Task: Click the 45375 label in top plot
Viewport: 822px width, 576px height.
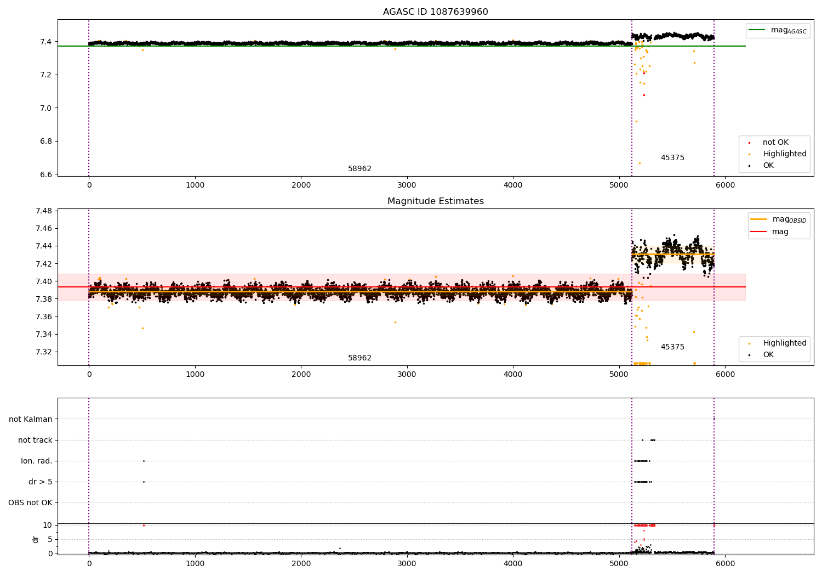Action: [x=672, y=158]
